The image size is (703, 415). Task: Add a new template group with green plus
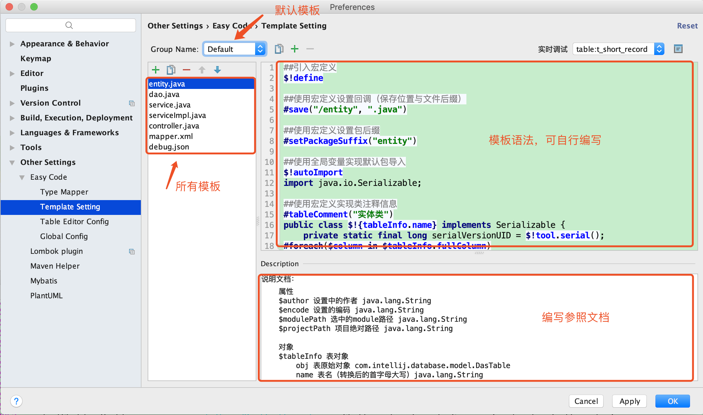point(295,49)
